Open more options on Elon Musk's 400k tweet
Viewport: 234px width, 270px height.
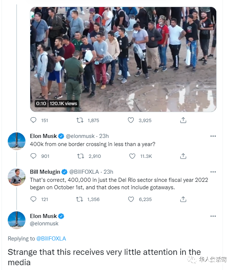pos(213,136)
